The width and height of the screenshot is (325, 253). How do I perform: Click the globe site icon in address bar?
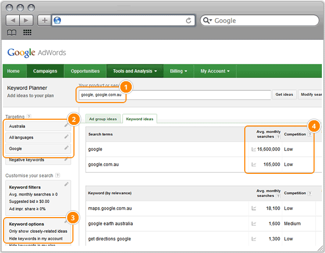click(57, 20)
